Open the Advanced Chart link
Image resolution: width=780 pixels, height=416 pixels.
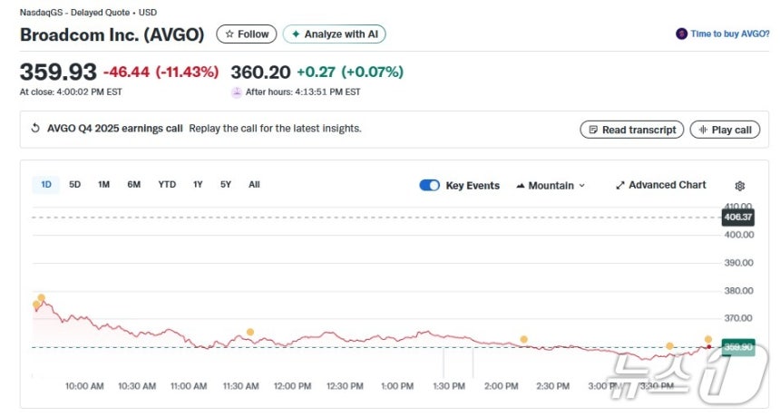click(660, 185)
